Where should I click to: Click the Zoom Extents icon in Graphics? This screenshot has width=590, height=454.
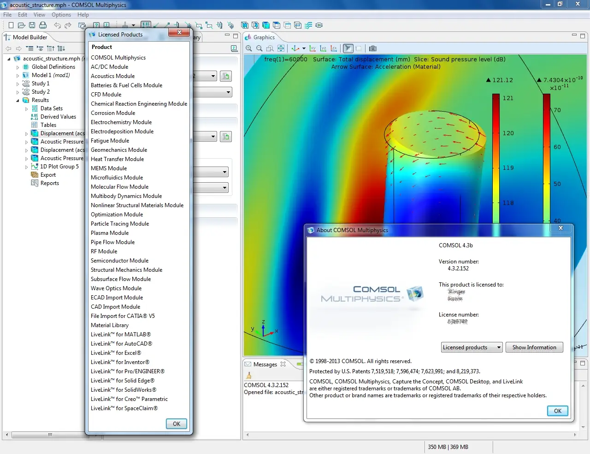281,48
